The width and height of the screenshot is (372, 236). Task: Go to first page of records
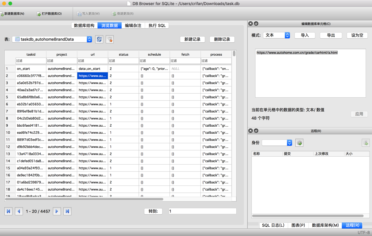[x=8, y=211]
